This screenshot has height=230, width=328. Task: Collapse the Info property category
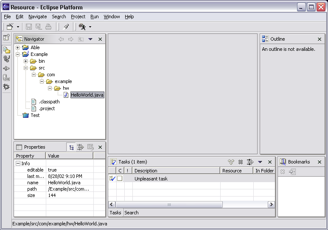18,163
